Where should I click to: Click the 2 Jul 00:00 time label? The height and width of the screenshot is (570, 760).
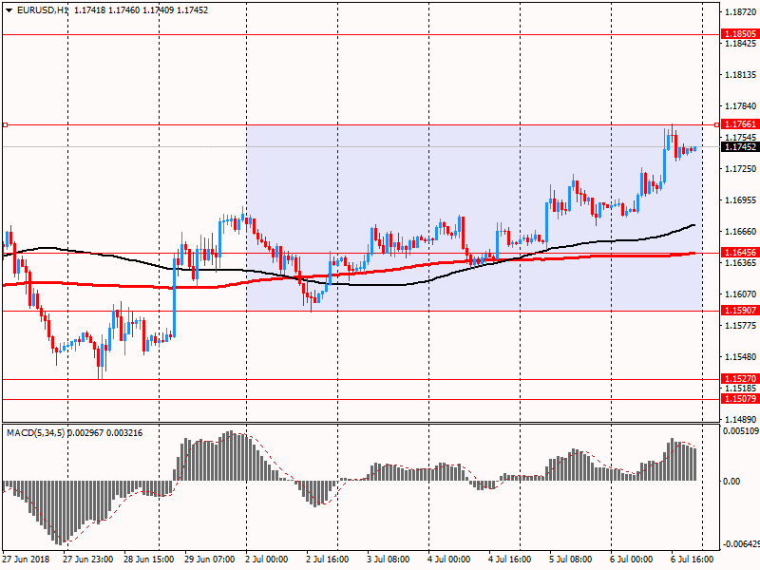[269, 559]
